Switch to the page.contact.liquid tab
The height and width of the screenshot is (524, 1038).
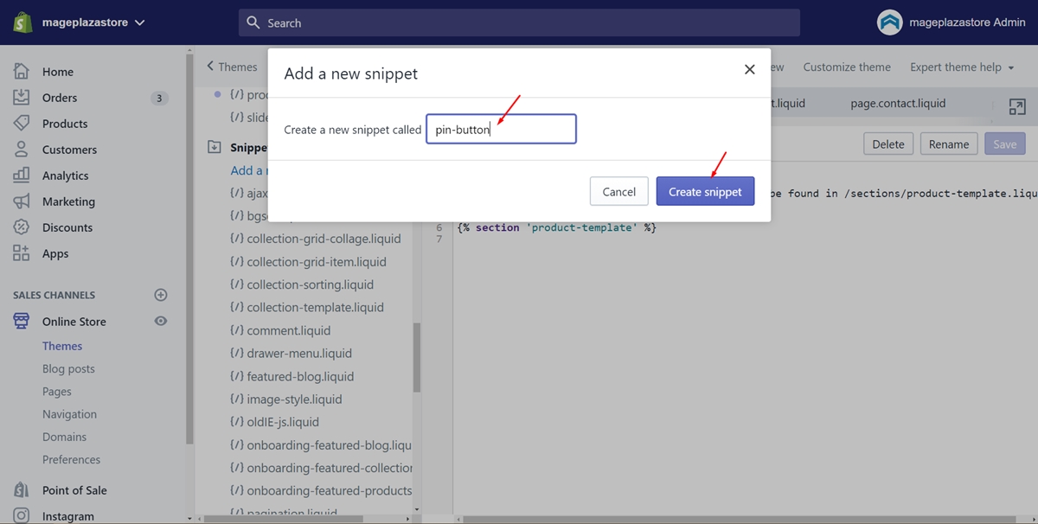(x=898, y=103)
